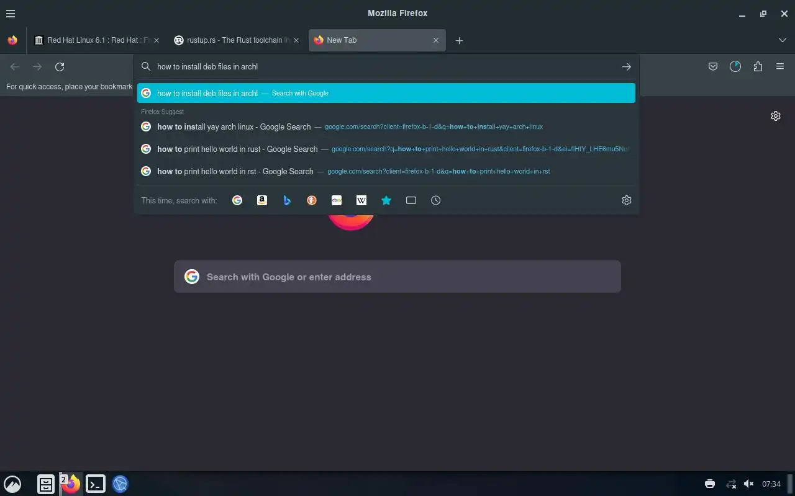Search this time with Google
The height and width of the screenshot is (496, 795).
point(237,200)
